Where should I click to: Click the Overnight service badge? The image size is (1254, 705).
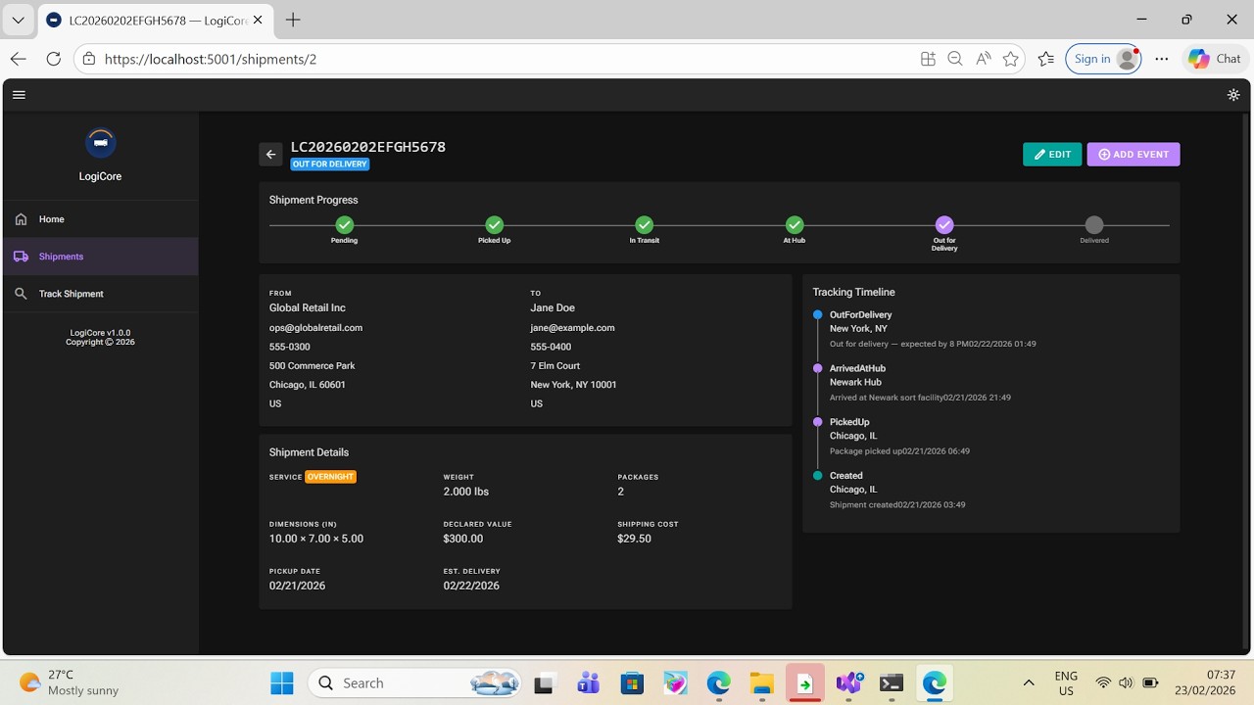click(331, 477)
